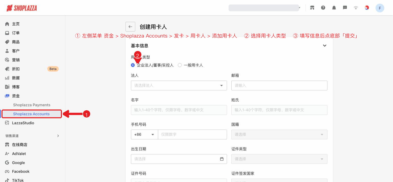Click the 博客 blog icon

[x=7, y=87]
